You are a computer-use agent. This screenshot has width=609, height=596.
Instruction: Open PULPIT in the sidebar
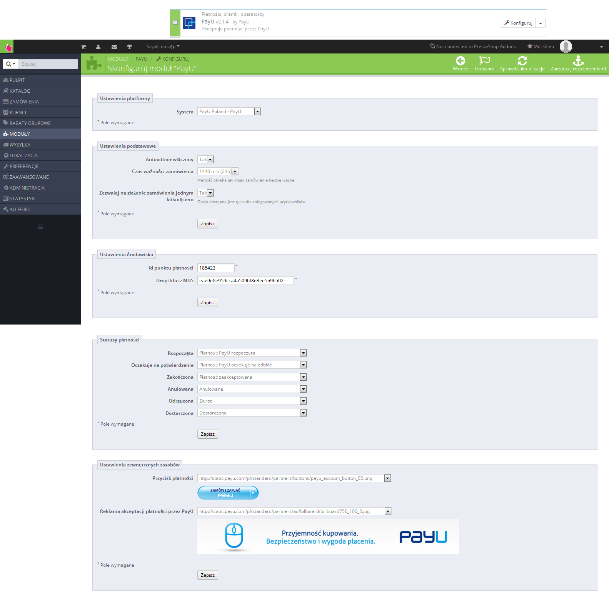[x=40, y=80]
